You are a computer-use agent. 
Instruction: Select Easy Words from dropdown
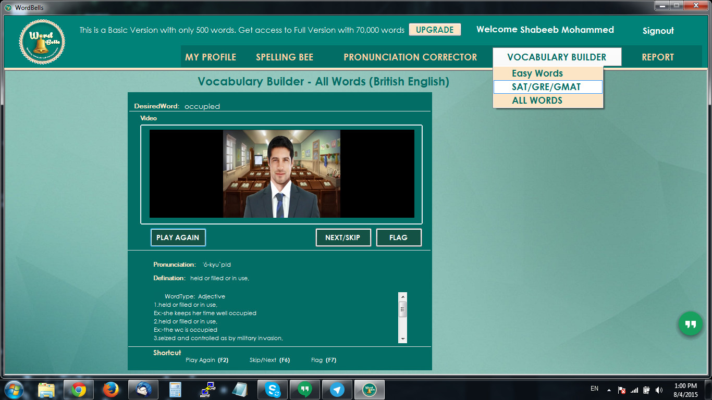click(537, 73)
